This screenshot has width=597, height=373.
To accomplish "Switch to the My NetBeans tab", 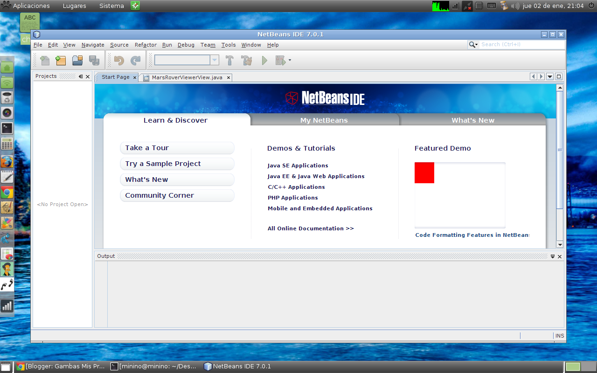I will pyautogui.click(x=324, y=120).
